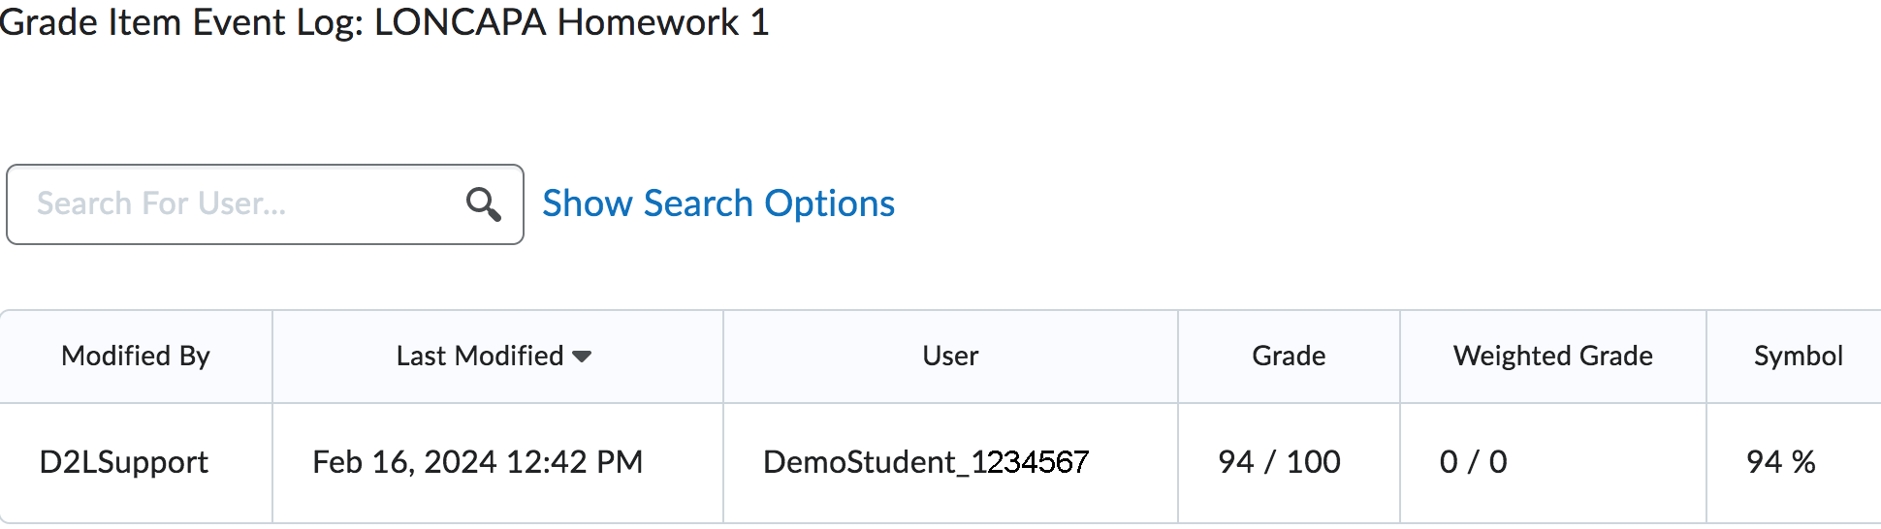Select the User column header
The image size is (1881, 529).
coord(950,356)
